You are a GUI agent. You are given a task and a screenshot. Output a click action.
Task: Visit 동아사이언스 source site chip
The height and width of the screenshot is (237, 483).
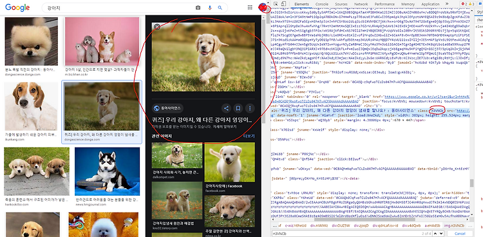pos(167,108)
